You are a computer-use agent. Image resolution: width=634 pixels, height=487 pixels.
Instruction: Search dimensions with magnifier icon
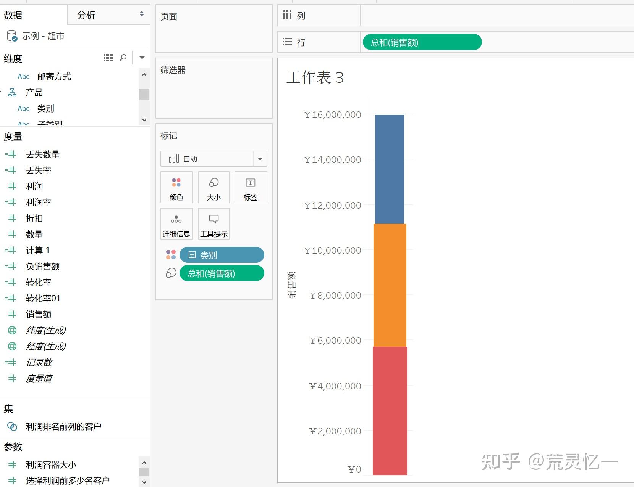(123, 58)
